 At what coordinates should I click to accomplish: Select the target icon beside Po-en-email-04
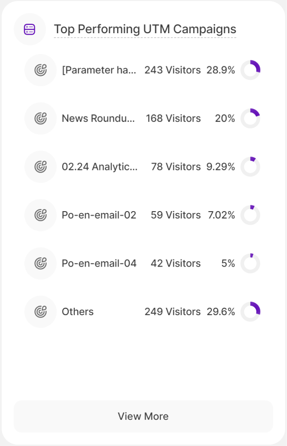[x=40, y=263]
